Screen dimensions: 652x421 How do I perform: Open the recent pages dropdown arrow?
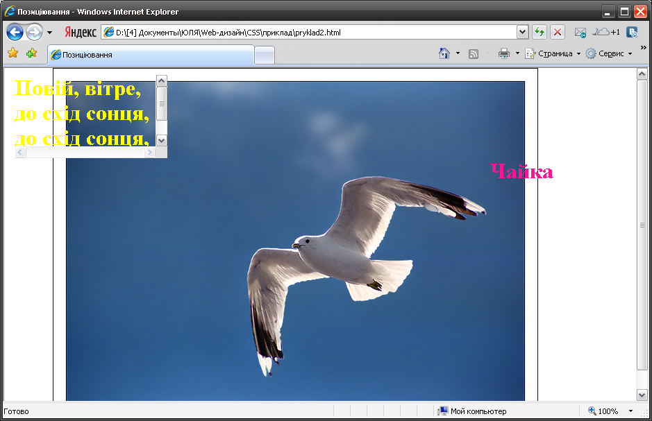(49, 33)
